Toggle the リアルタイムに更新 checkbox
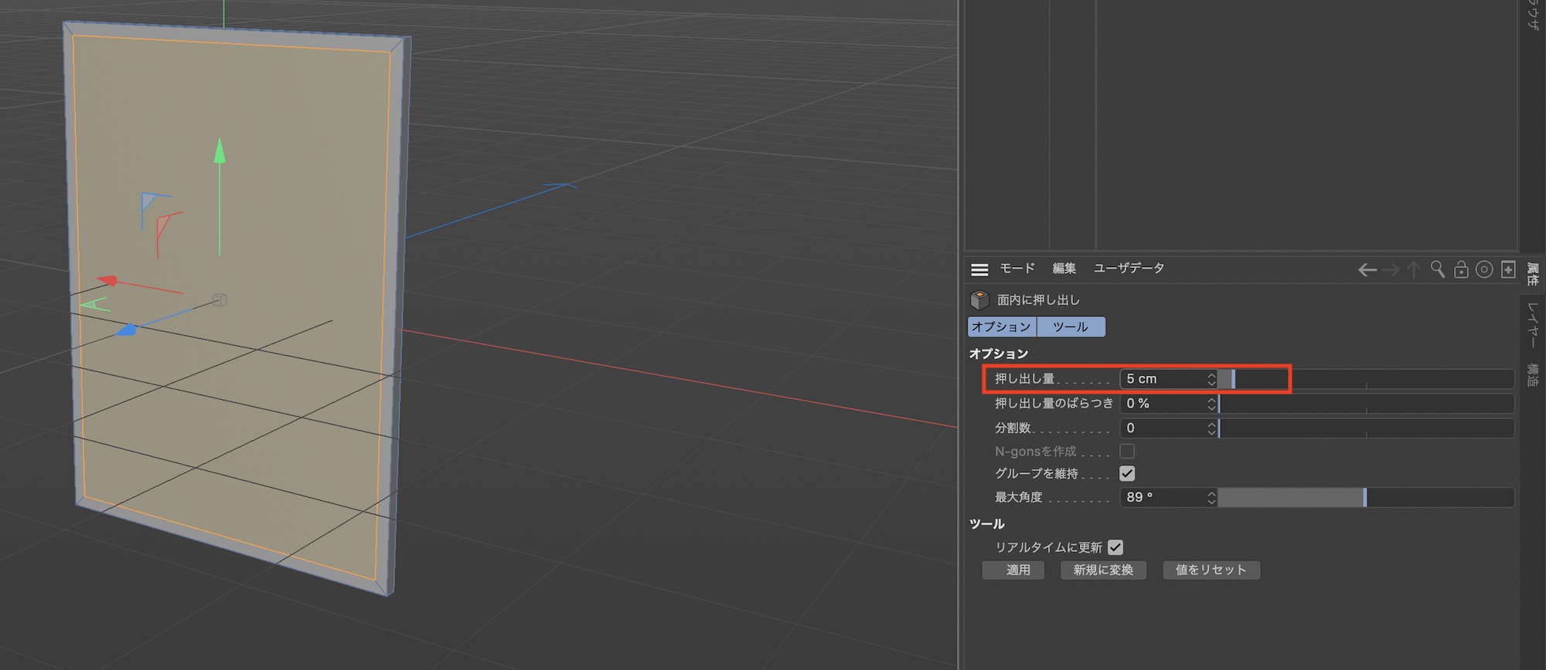 point(1115,547)
